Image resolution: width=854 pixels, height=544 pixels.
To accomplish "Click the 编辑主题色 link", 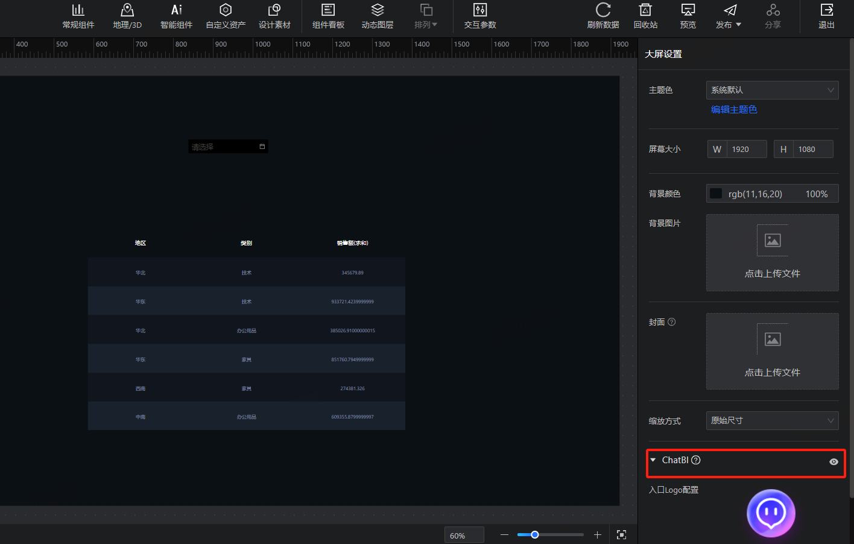I will tap(734, 110).
